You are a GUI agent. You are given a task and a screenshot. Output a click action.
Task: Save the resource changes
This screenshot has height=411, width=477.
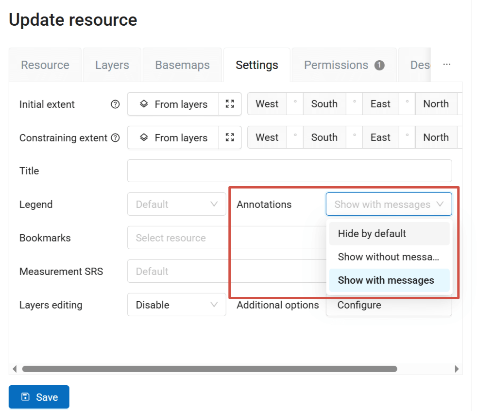[x=39, y=397]
